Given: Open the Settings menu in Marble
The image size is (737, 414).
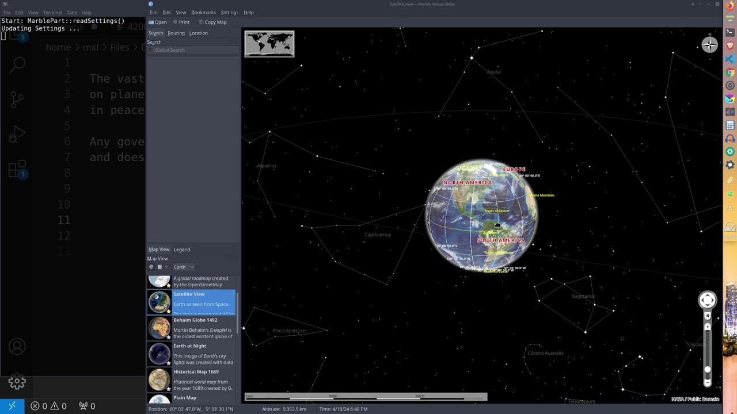Looking at the screenshot, I should pyautogui.click(x=230, y=12).
